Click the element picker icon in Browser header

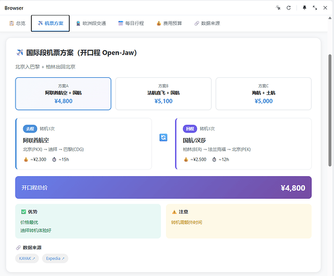pyautogui.click(x=278, y=8)
